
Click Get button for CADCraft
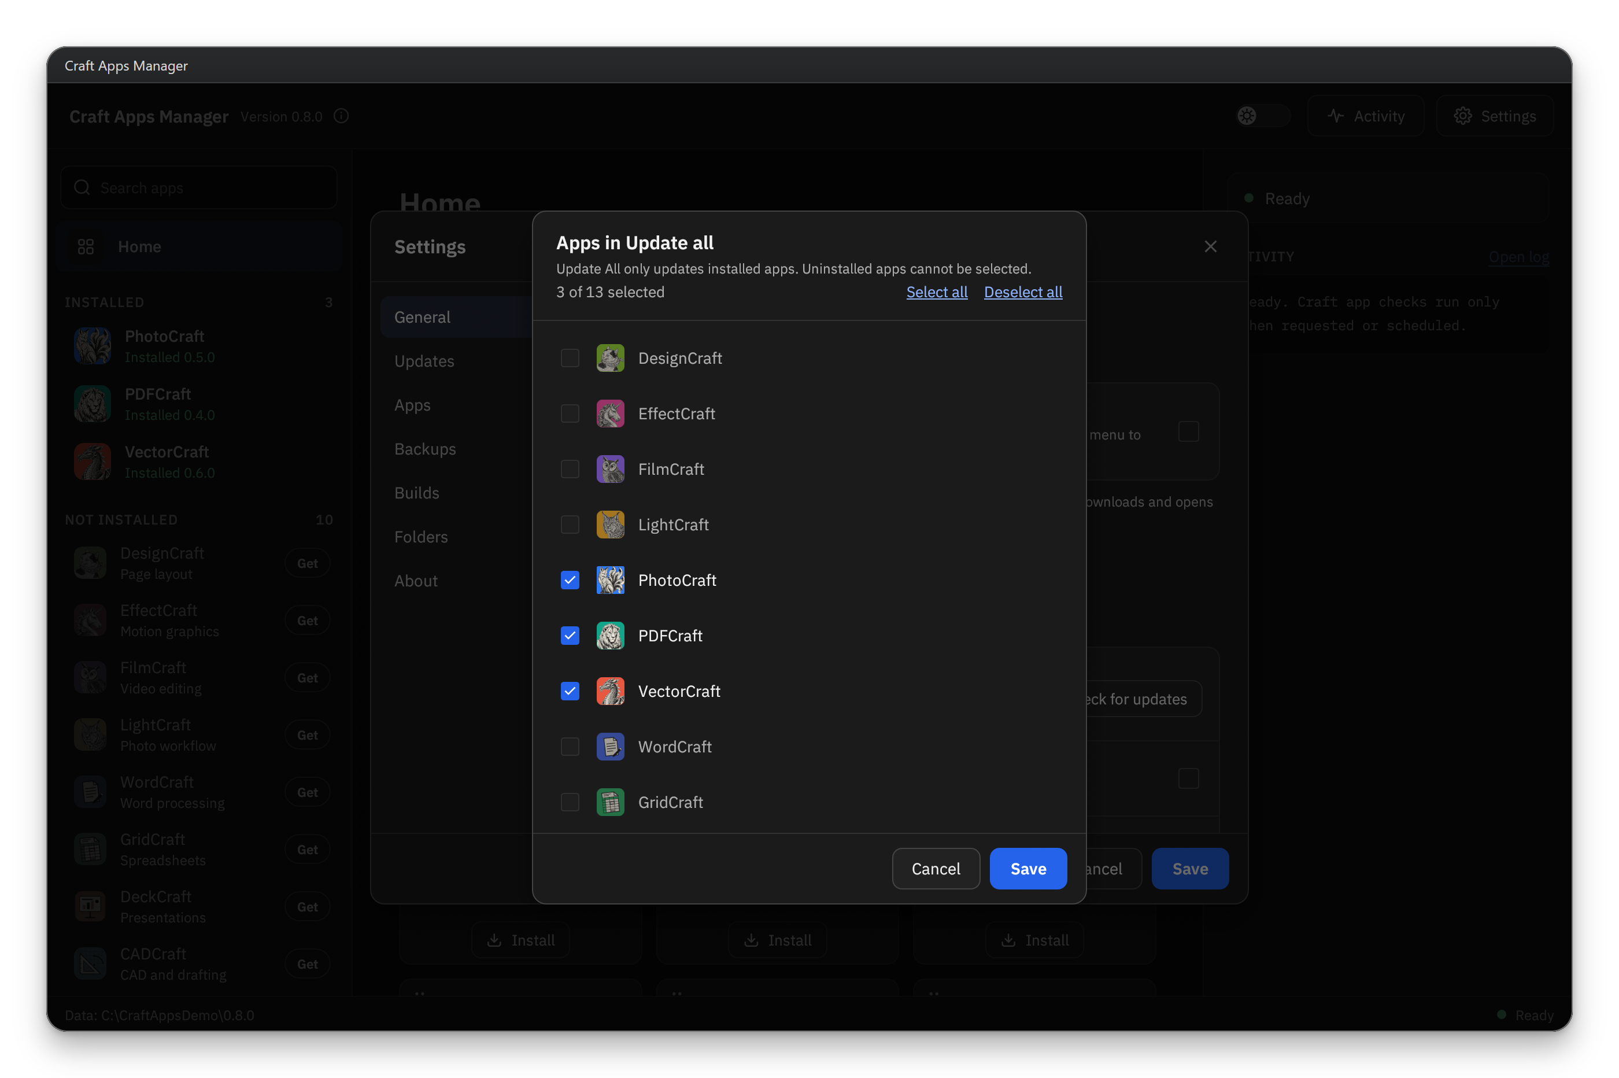307,965
